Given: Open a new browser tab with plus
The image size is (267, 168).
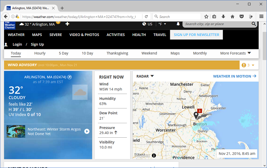Looking at the screenshot, I should [62, 8].
